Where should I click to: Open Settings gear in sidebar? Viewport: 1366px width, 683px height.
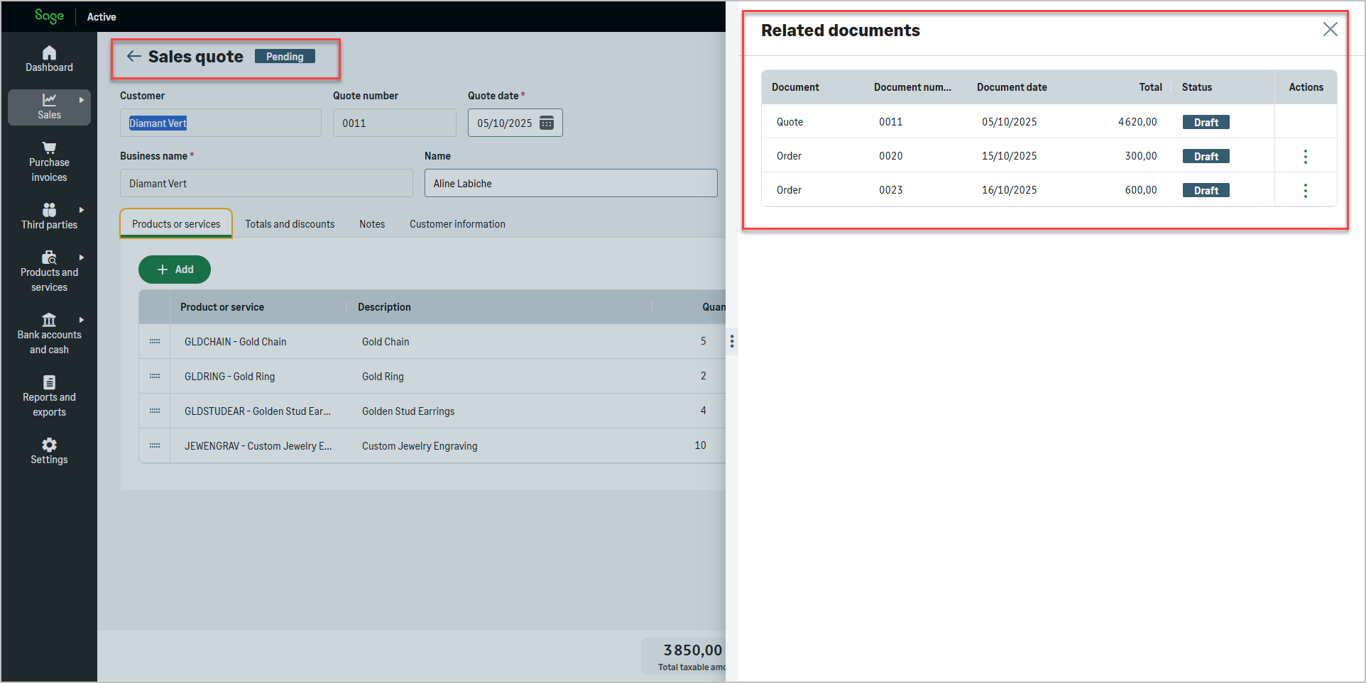49,445
